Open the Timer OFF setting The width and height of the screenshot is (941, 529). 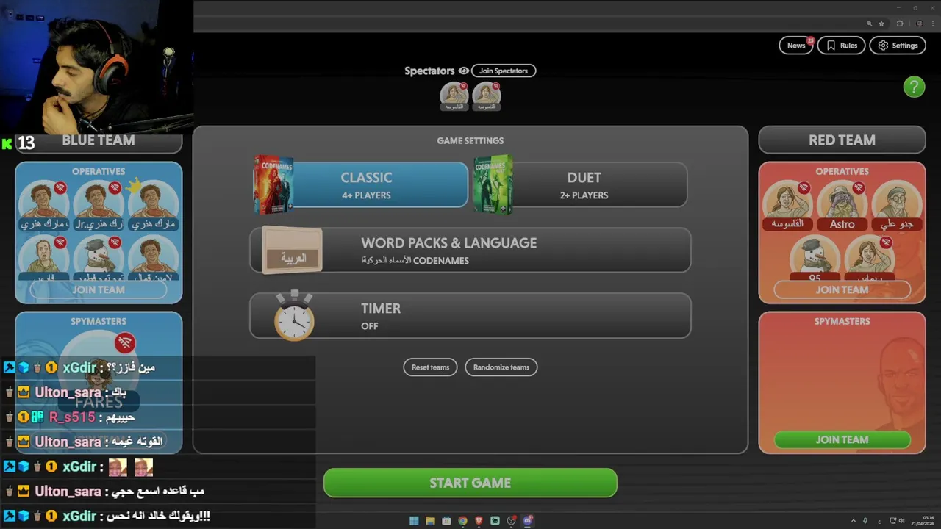[x=470, y=316]
